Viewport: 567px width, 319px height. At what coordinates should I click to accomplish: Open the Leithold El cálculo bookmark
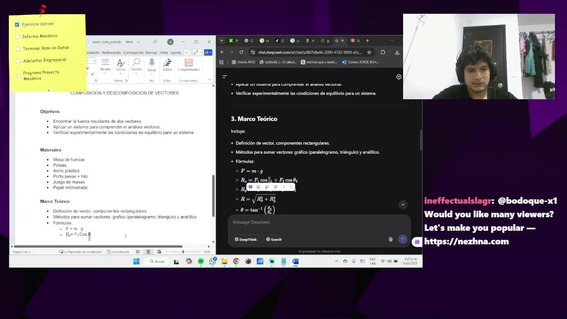point(278,62)
